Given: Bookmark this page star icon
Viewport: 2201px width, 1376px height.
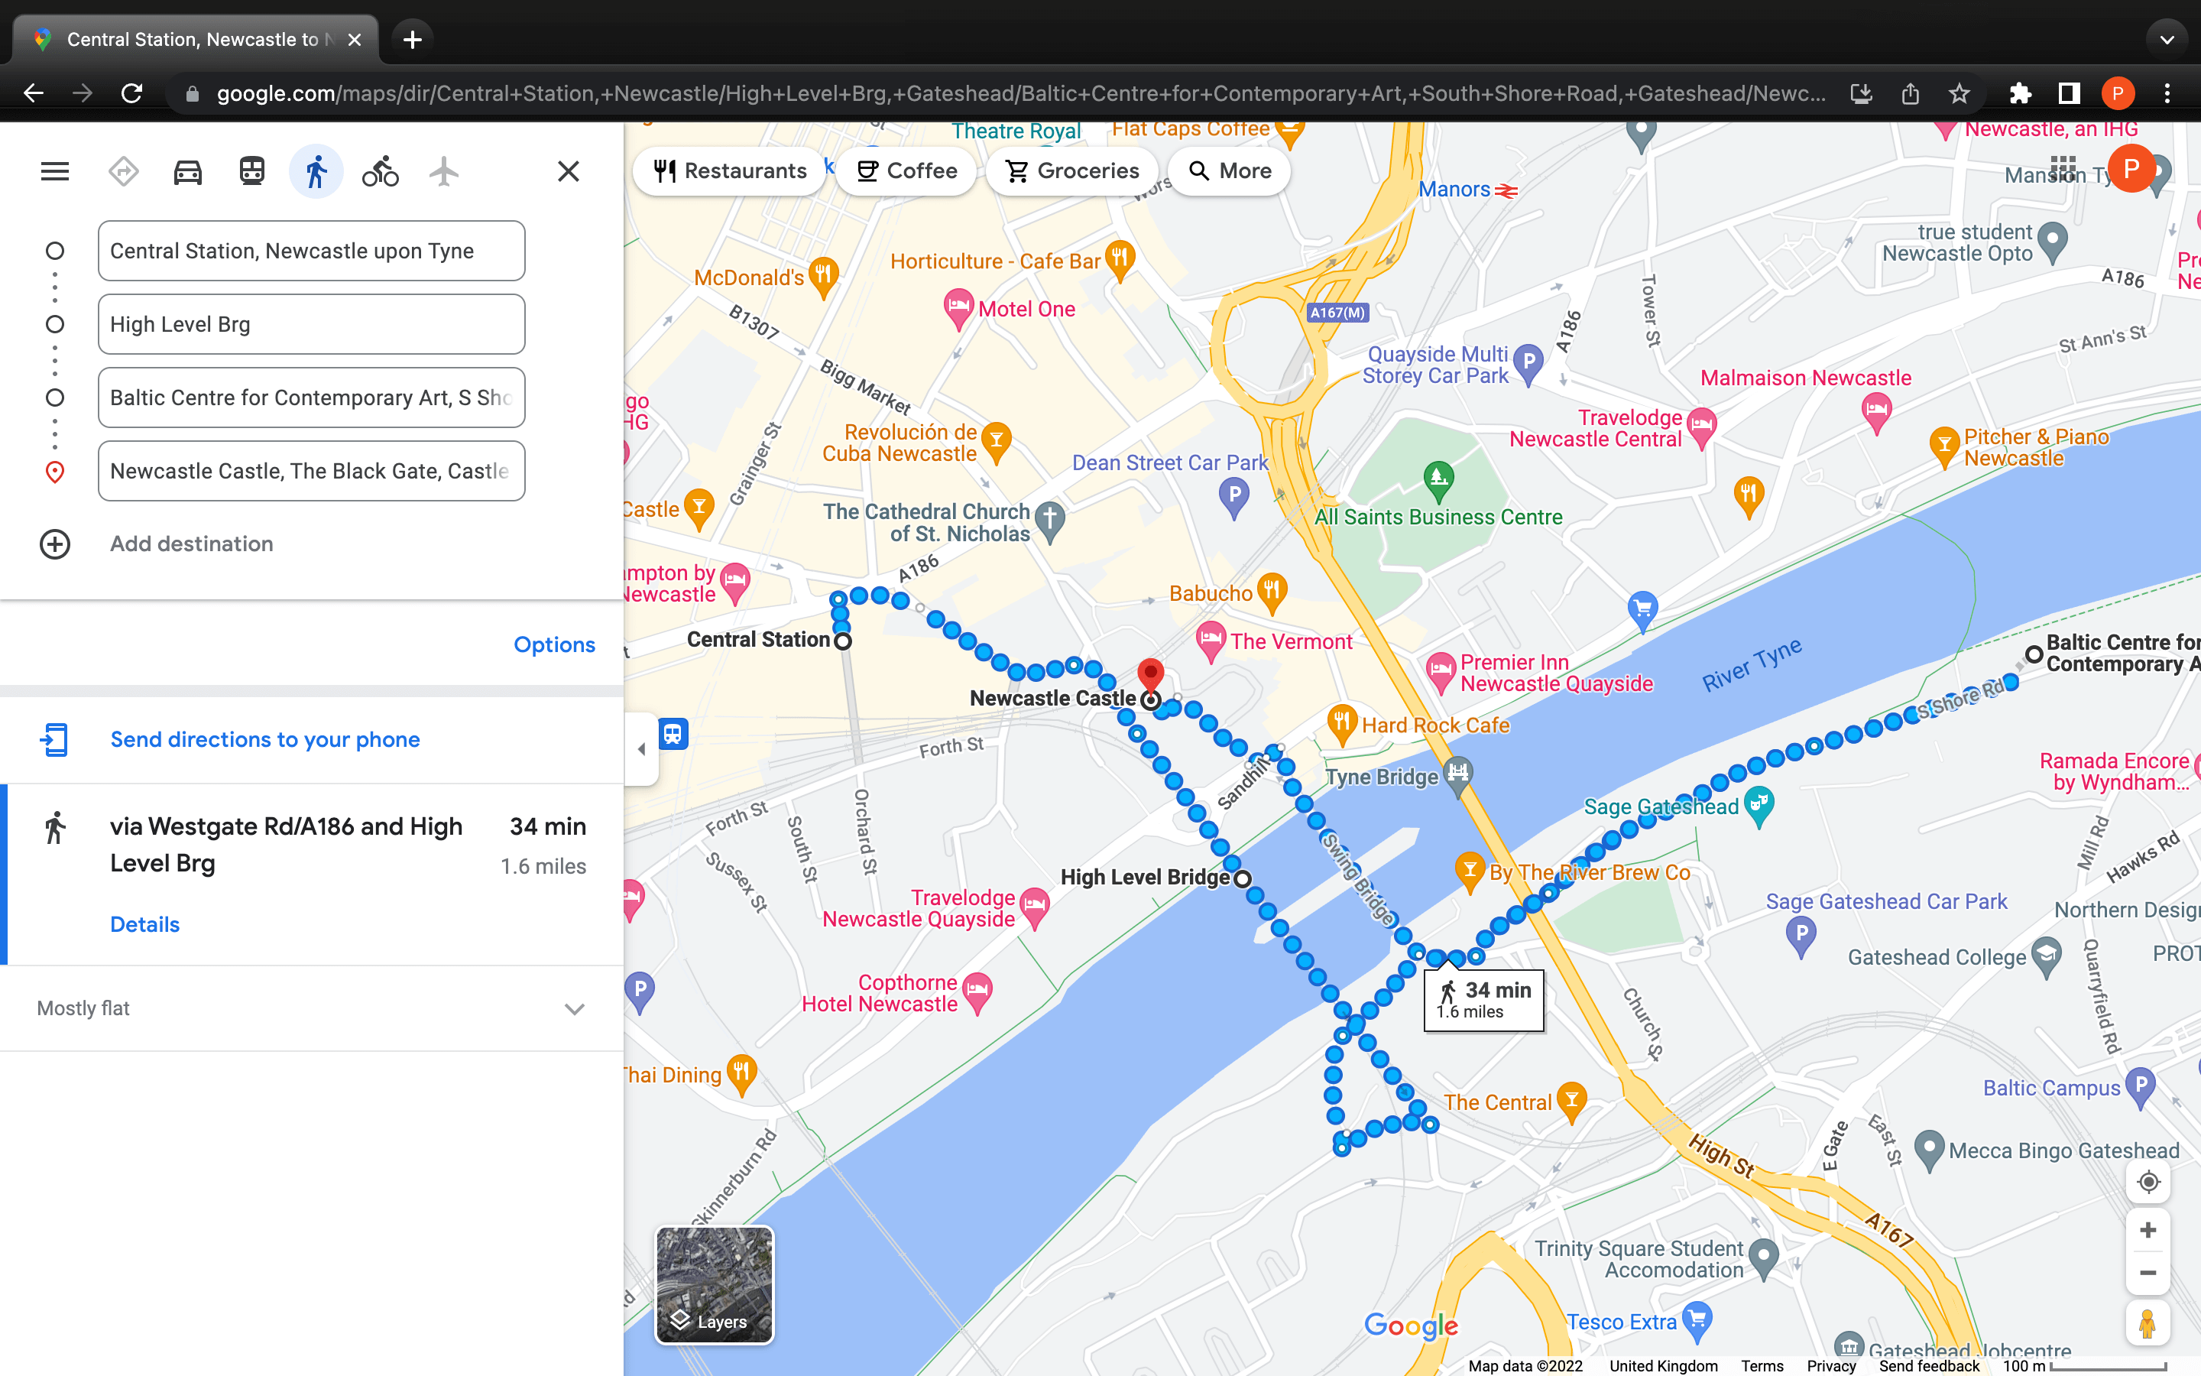Looking at the screenshot, I should click(x=1959, y=92).
